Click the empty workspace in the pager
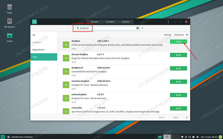Viewport: 223px width, 139px height. coord(176,137)
